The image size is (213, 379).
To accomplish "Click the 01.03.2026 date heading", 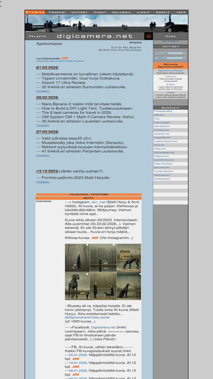I will coord(47,68).
